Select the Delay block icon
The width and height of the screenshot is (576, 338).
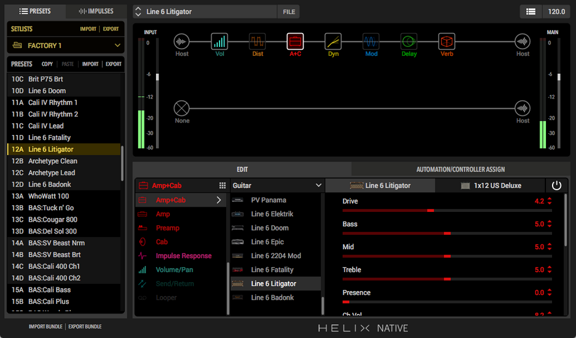coord(409,41)
